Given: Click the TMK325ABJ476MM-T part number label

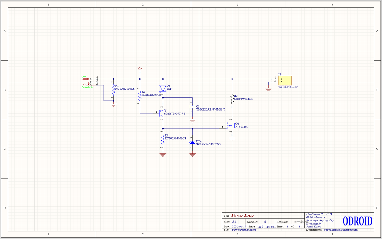Looking at the screenshot, I should (x=210, y=110).
